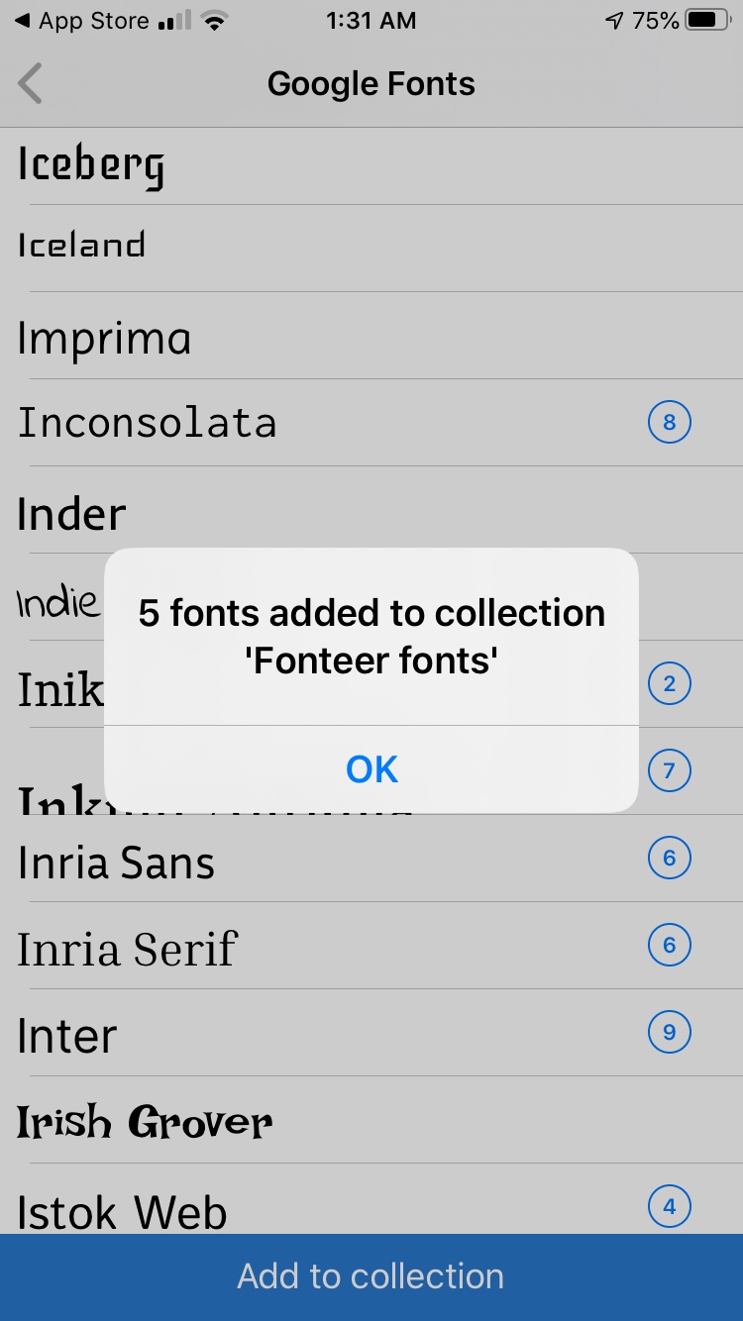Select the Iceberg font row
Screen dimensions: 743x1321
pos(371,166)
